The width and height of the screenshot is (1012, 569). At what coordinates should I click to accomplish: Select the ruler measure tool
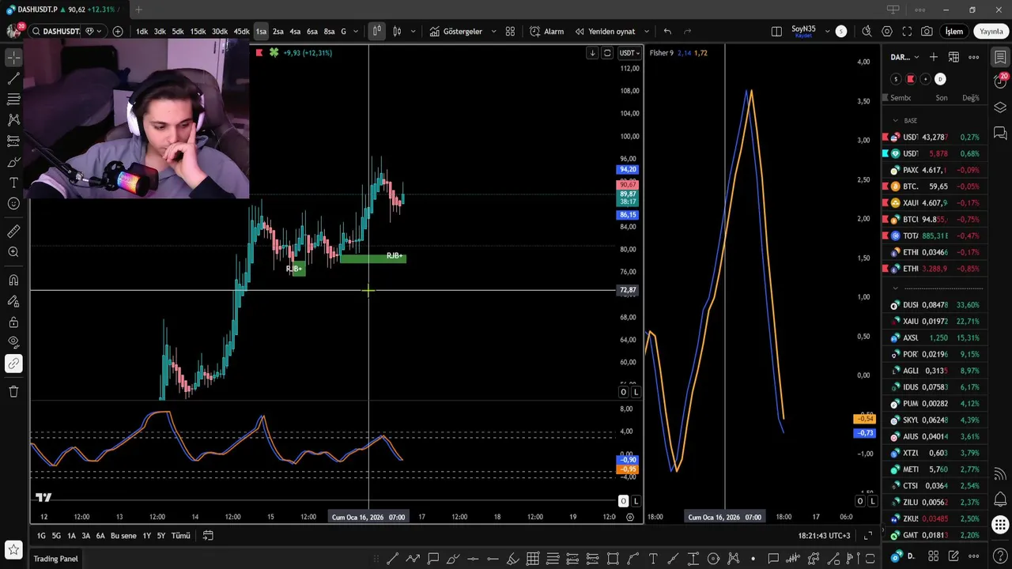click(13, 232)
